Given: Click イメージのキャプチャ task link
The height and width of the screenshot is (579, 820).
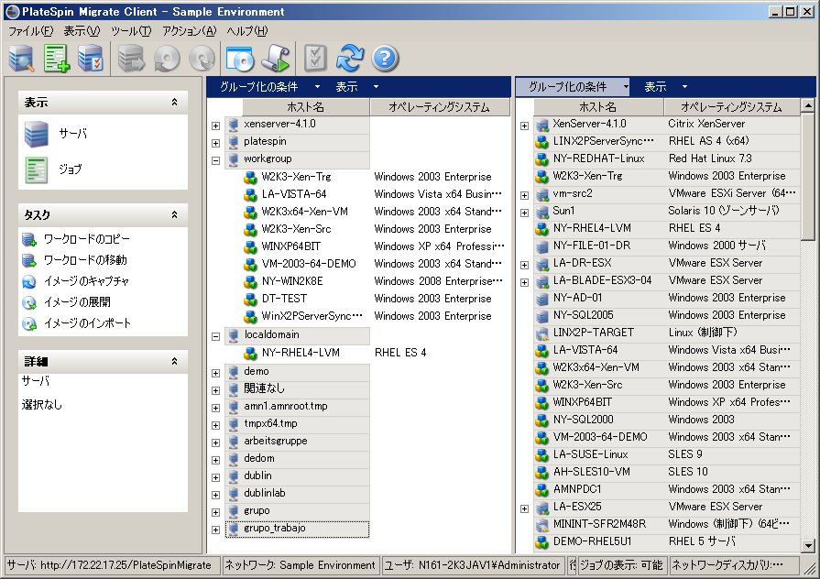Looking at the screenshot, I should pyautogui.click(x=86, y=281).
